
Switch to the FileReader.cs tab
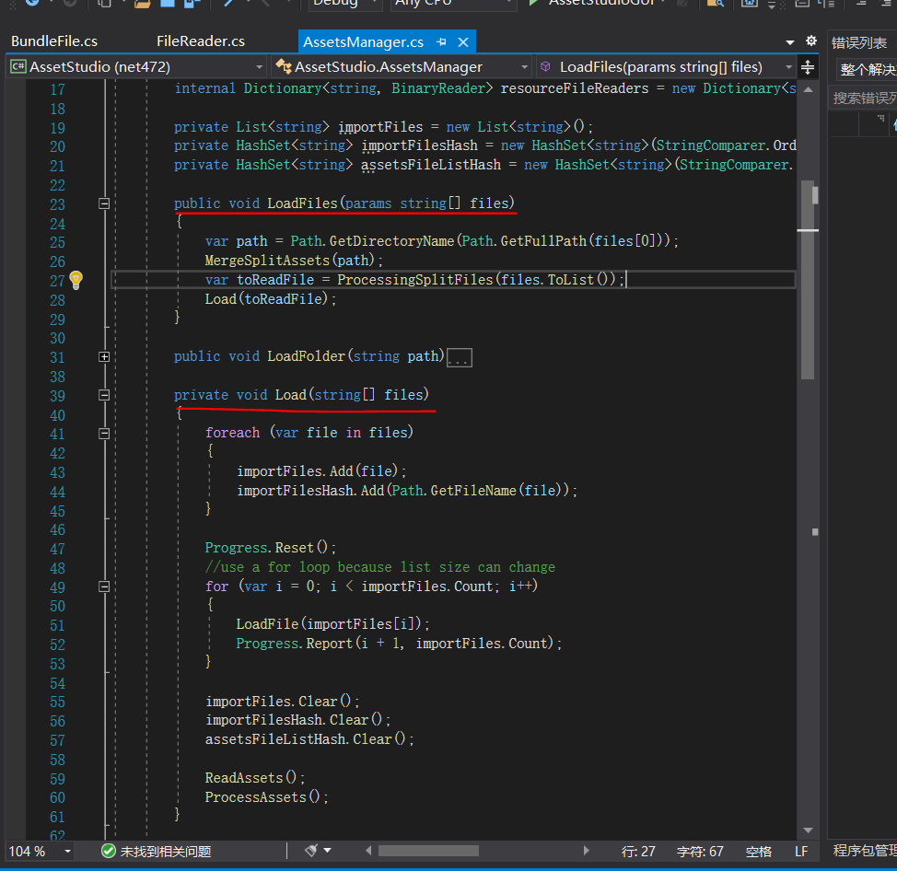(x=201, y=41)
